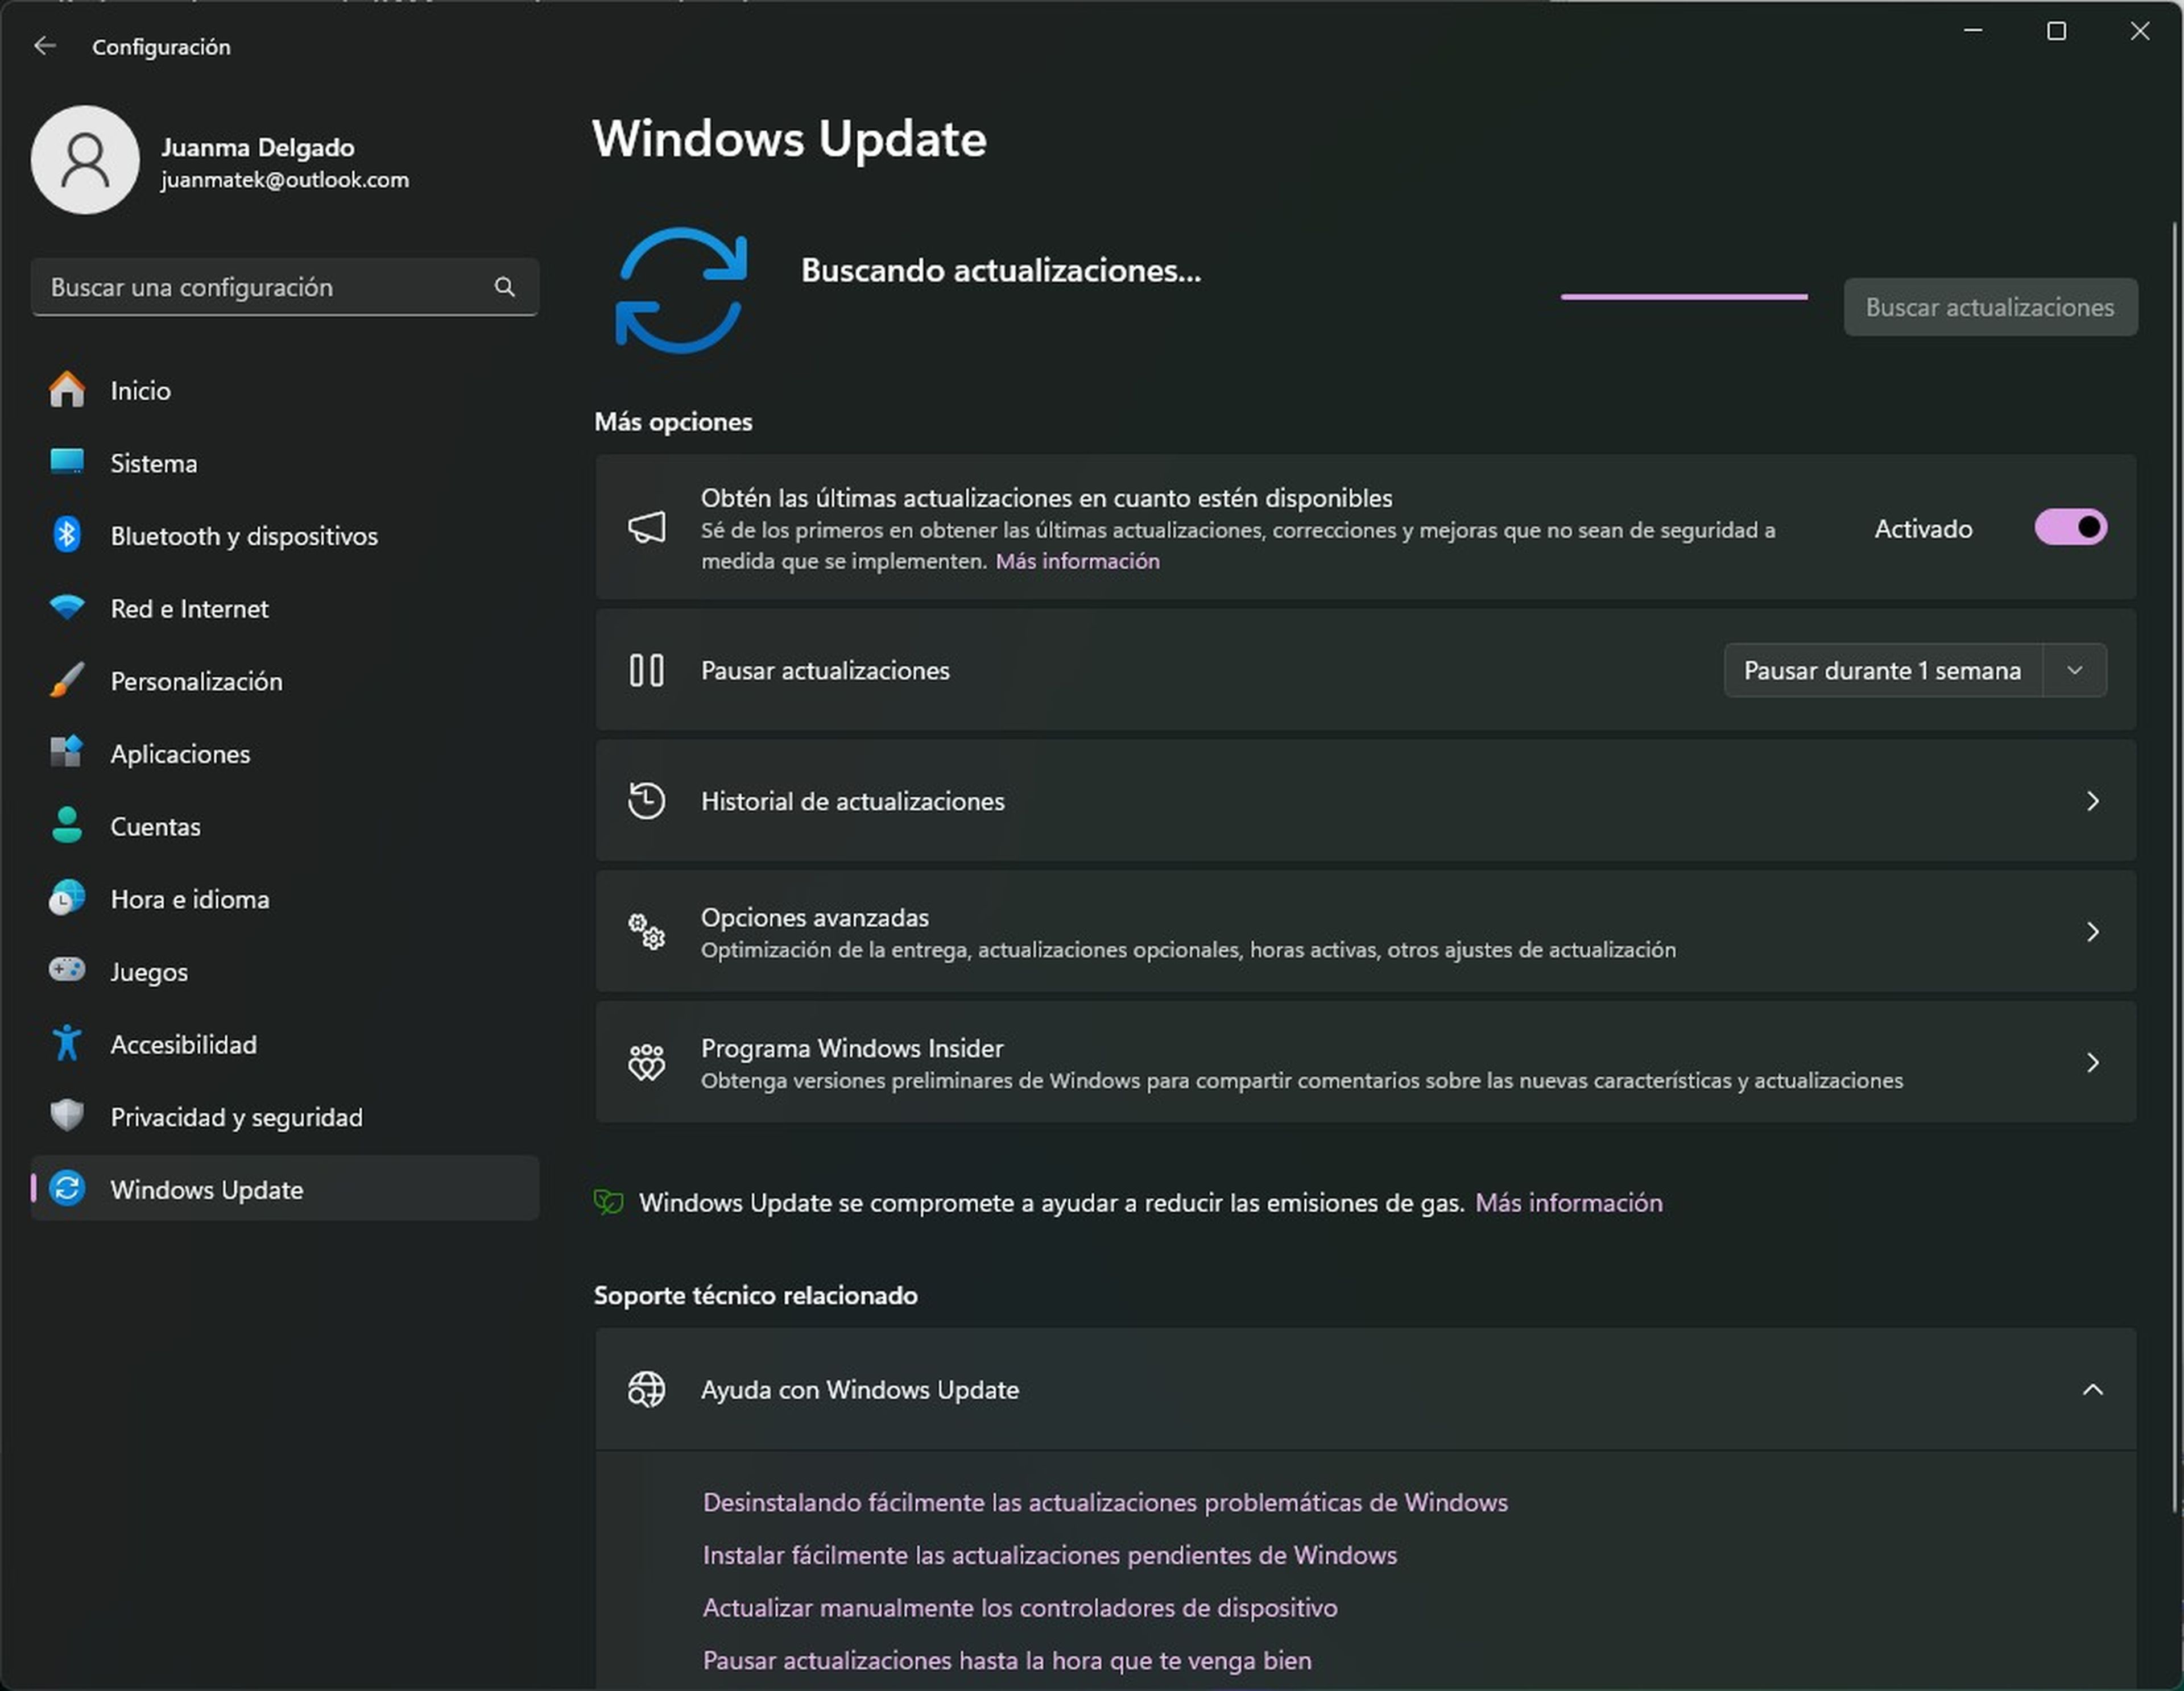Go to Accesibilidad settings

click(285, 1043)
